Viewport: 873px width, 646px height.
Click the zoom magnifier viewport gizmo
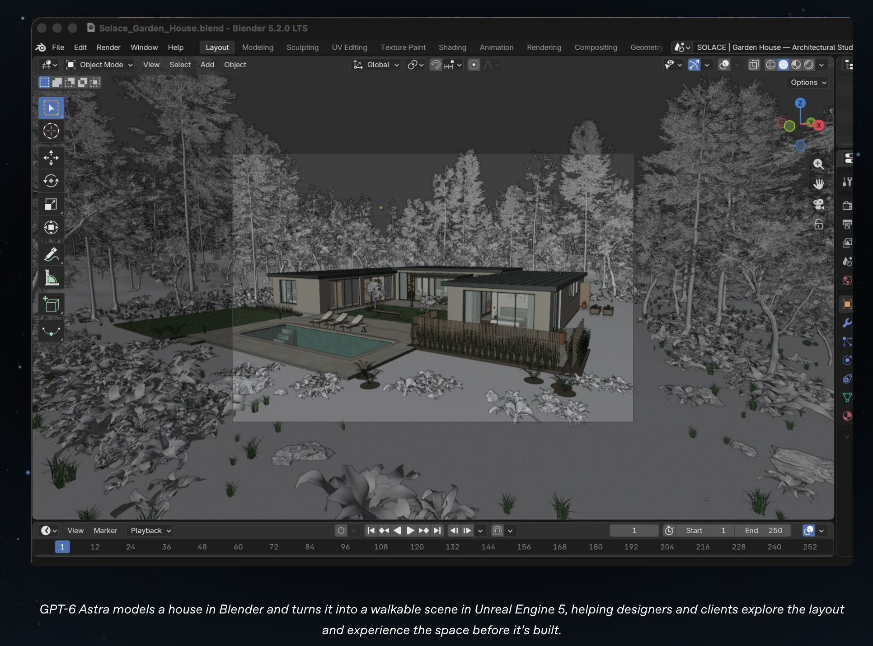click(x=818, y=164)
